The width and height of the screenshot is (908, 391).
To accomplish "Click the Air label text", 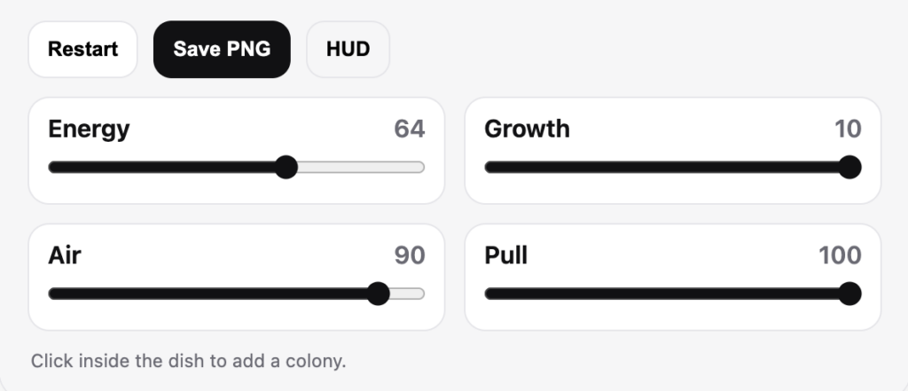I will pos(65,256).
